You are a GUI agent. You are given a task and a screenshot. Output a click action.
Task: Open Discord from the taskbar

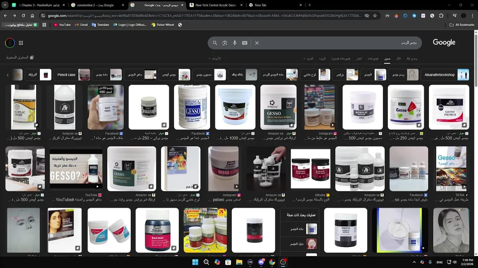(x=261, y=262)
